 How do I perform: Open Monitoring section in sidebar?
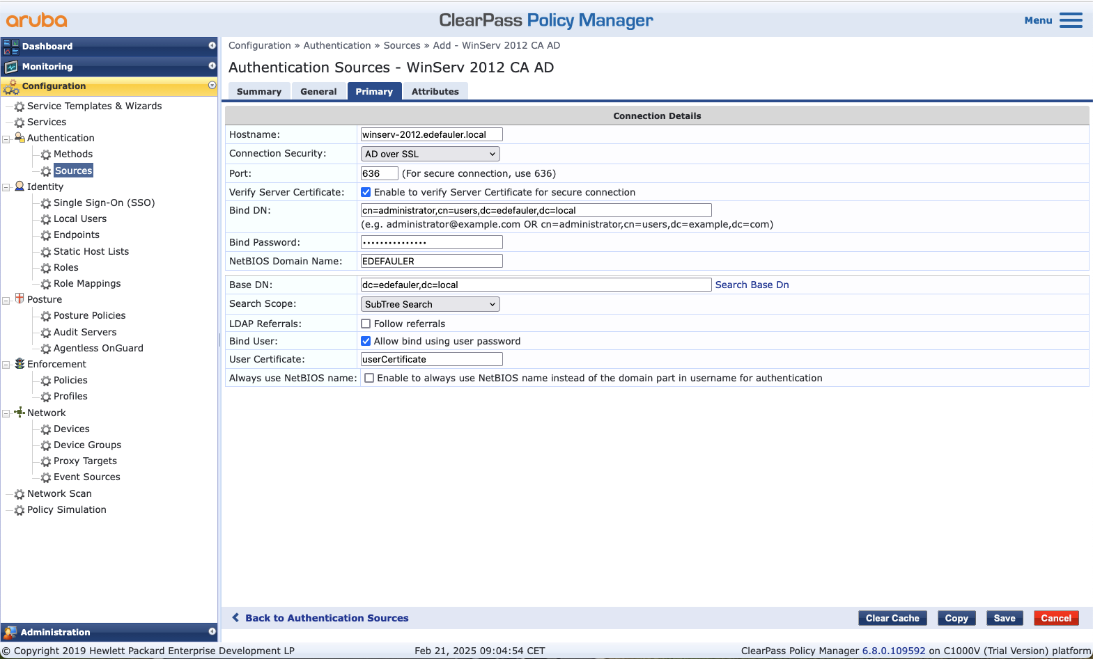109,67
